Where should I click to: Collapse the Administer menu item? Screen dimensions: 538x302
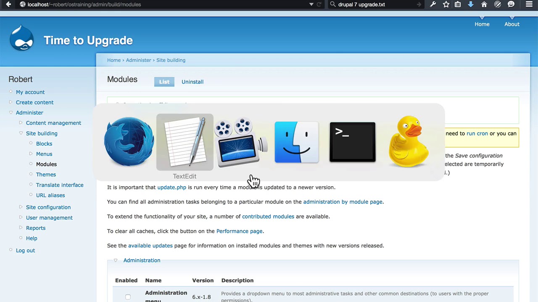[x=11, y=112]
